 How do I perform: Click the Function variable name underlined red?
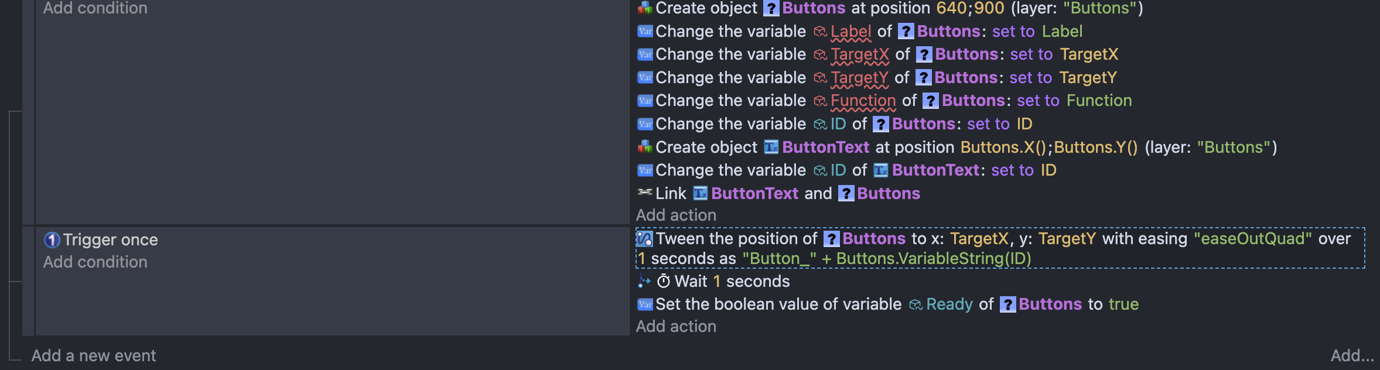tap(863, 101)
